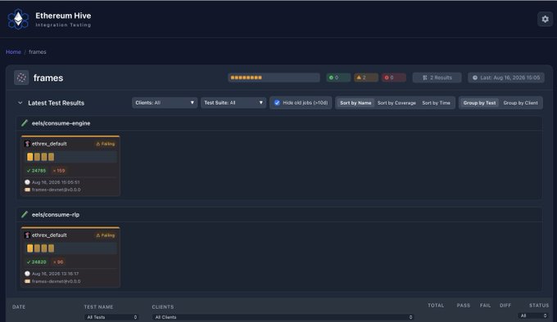
Task: Click the history bars in consume-engine card
Action: tap(70, 157)
